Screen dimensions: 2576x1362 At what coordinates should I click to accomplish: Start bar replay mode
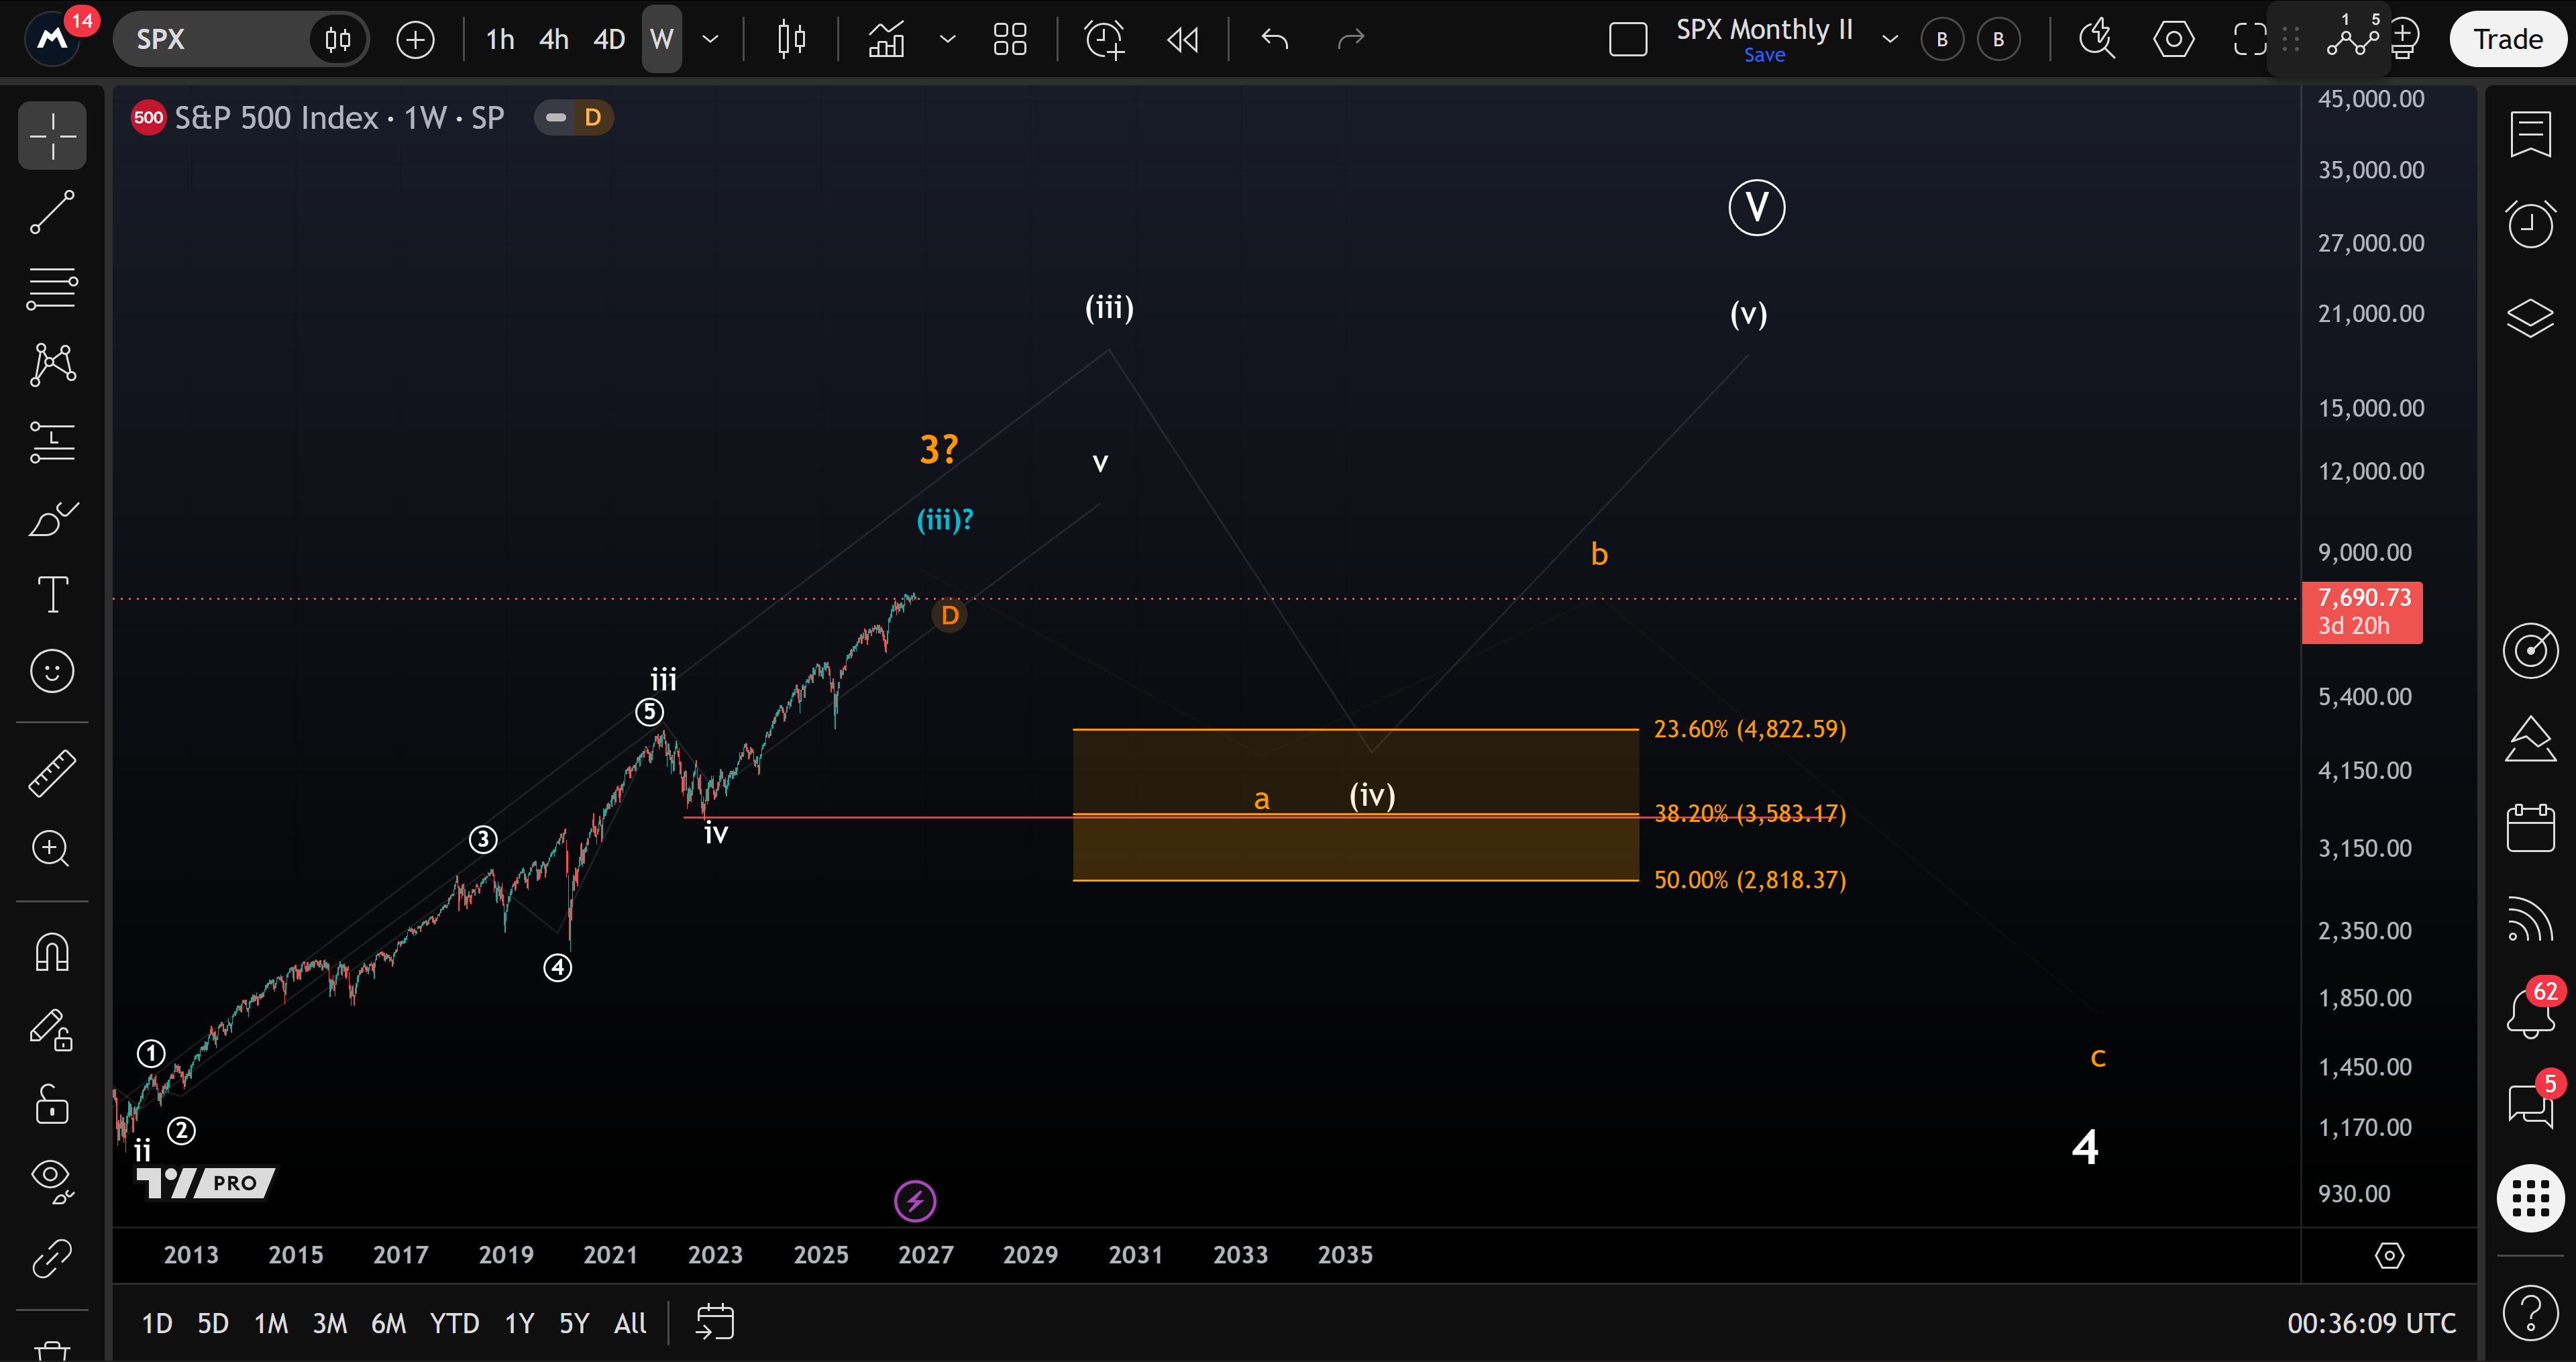1183,39
